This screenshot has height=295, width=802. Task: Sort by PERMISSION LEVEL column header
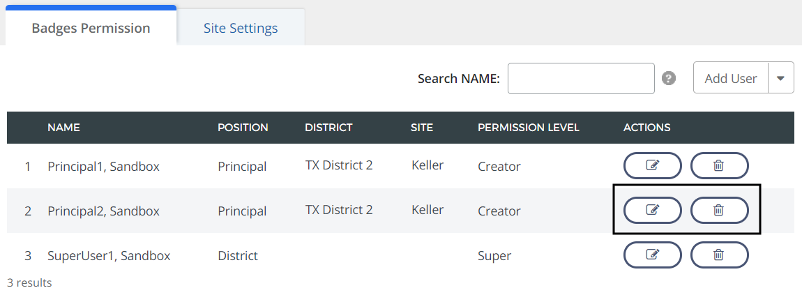pyautogui.click(x=528, y=128)
